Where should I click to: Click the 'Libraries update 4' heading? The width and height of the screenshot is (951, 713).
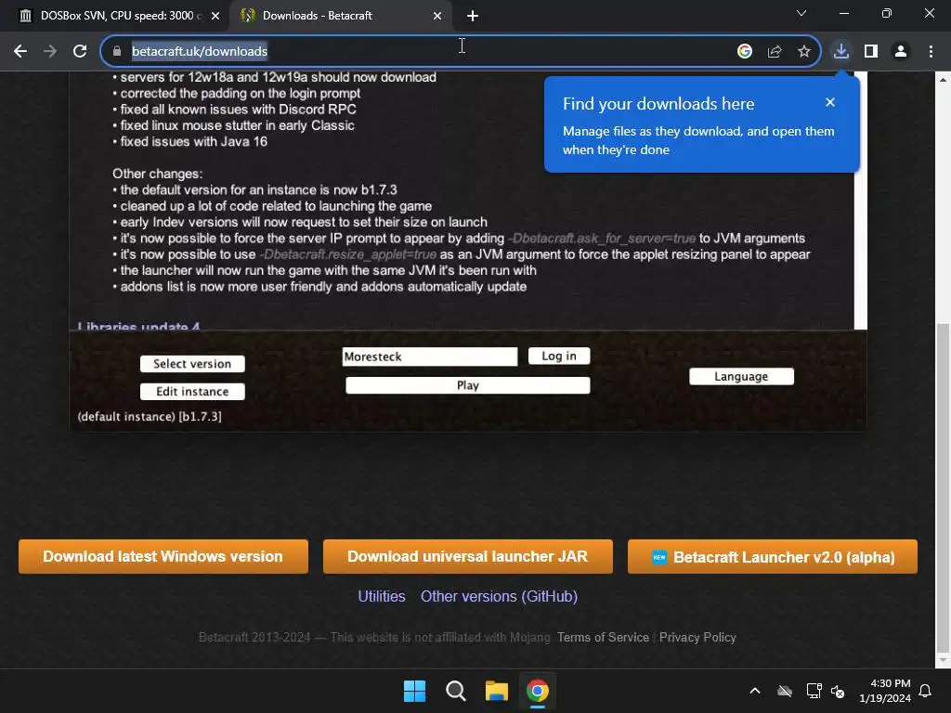[139, 325]
